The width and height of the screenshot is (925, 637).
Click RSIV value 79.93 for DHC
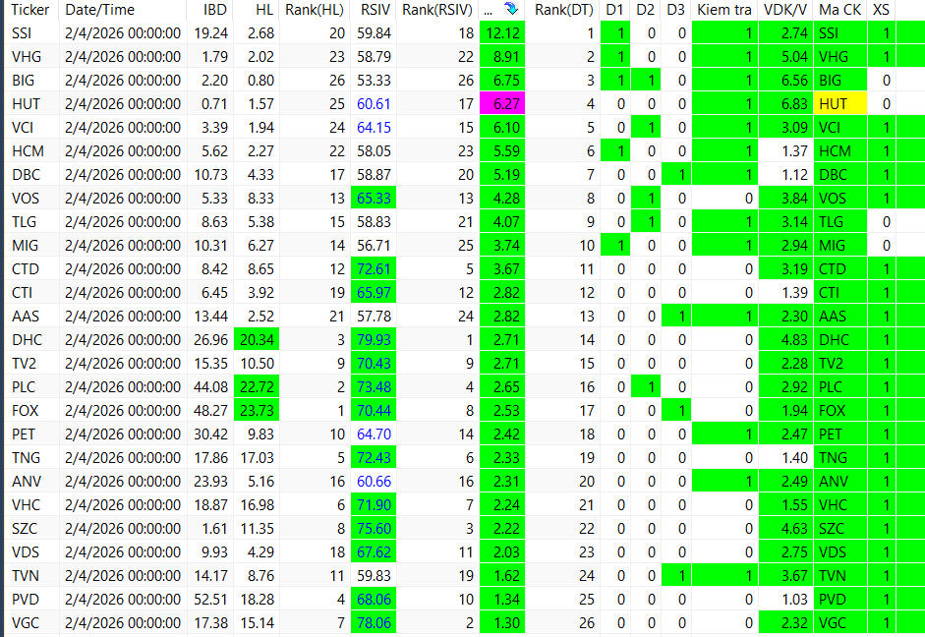point(374,340)
